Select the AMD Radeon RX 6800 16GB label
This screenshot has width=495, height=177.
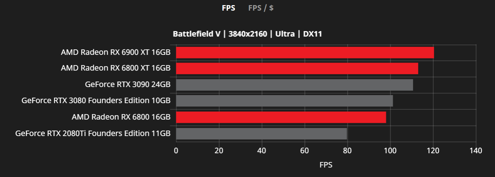[121, 117]
